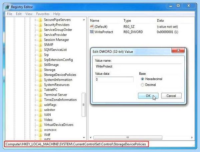
Task: Click the SNMP folder icon
Action: pyautogui.click(x=40, y=45)
